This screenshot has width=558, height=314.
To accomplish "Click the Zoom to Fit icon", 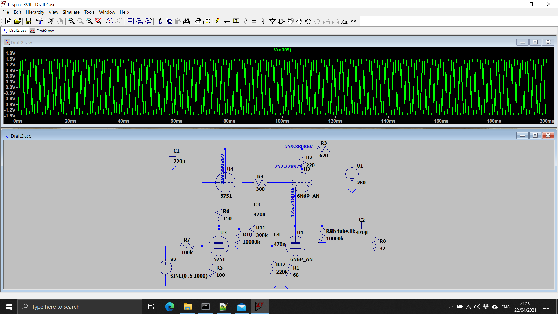I will (99, 21).
